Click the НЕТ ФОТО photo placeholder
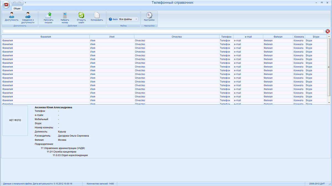Screen dimensions: 332x186 click(x=15, y=120)
